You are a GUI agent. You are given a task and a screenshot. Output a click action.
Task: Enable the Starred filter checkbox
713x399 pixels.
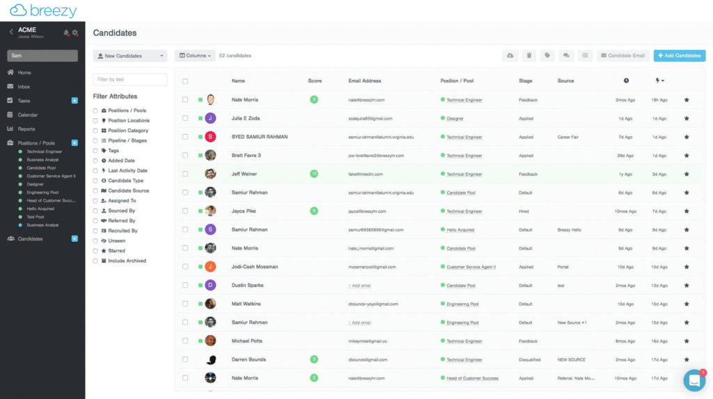click(95, 250)
